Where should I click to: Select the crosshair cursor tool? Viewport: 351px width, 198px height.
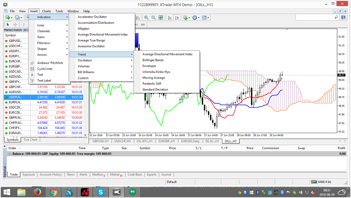pos(15,24)
